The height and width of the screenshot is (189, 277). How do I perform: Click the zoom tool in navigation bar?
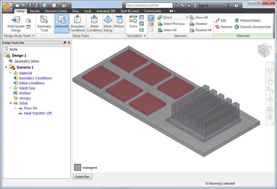(x=270, y=89)
